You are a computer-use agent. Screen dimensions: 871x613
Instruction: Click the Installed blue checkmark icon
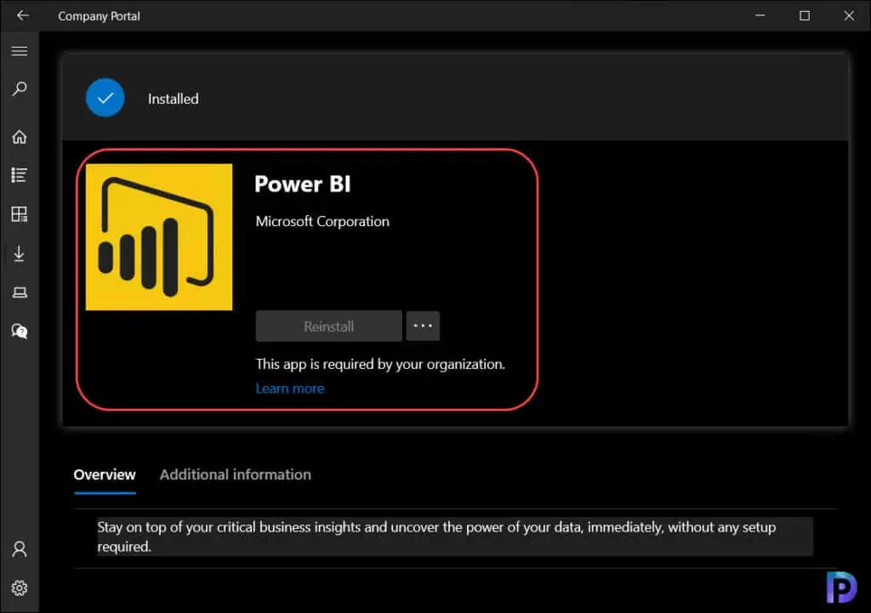pyautogui.click(x=105, y=99)
